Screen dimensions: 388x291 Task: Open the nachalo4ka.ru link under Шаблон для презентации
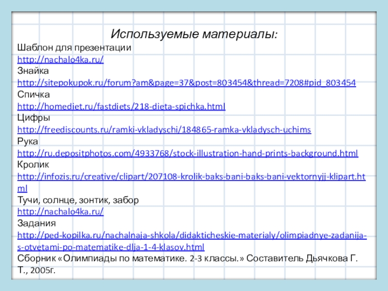pos(61,60)
